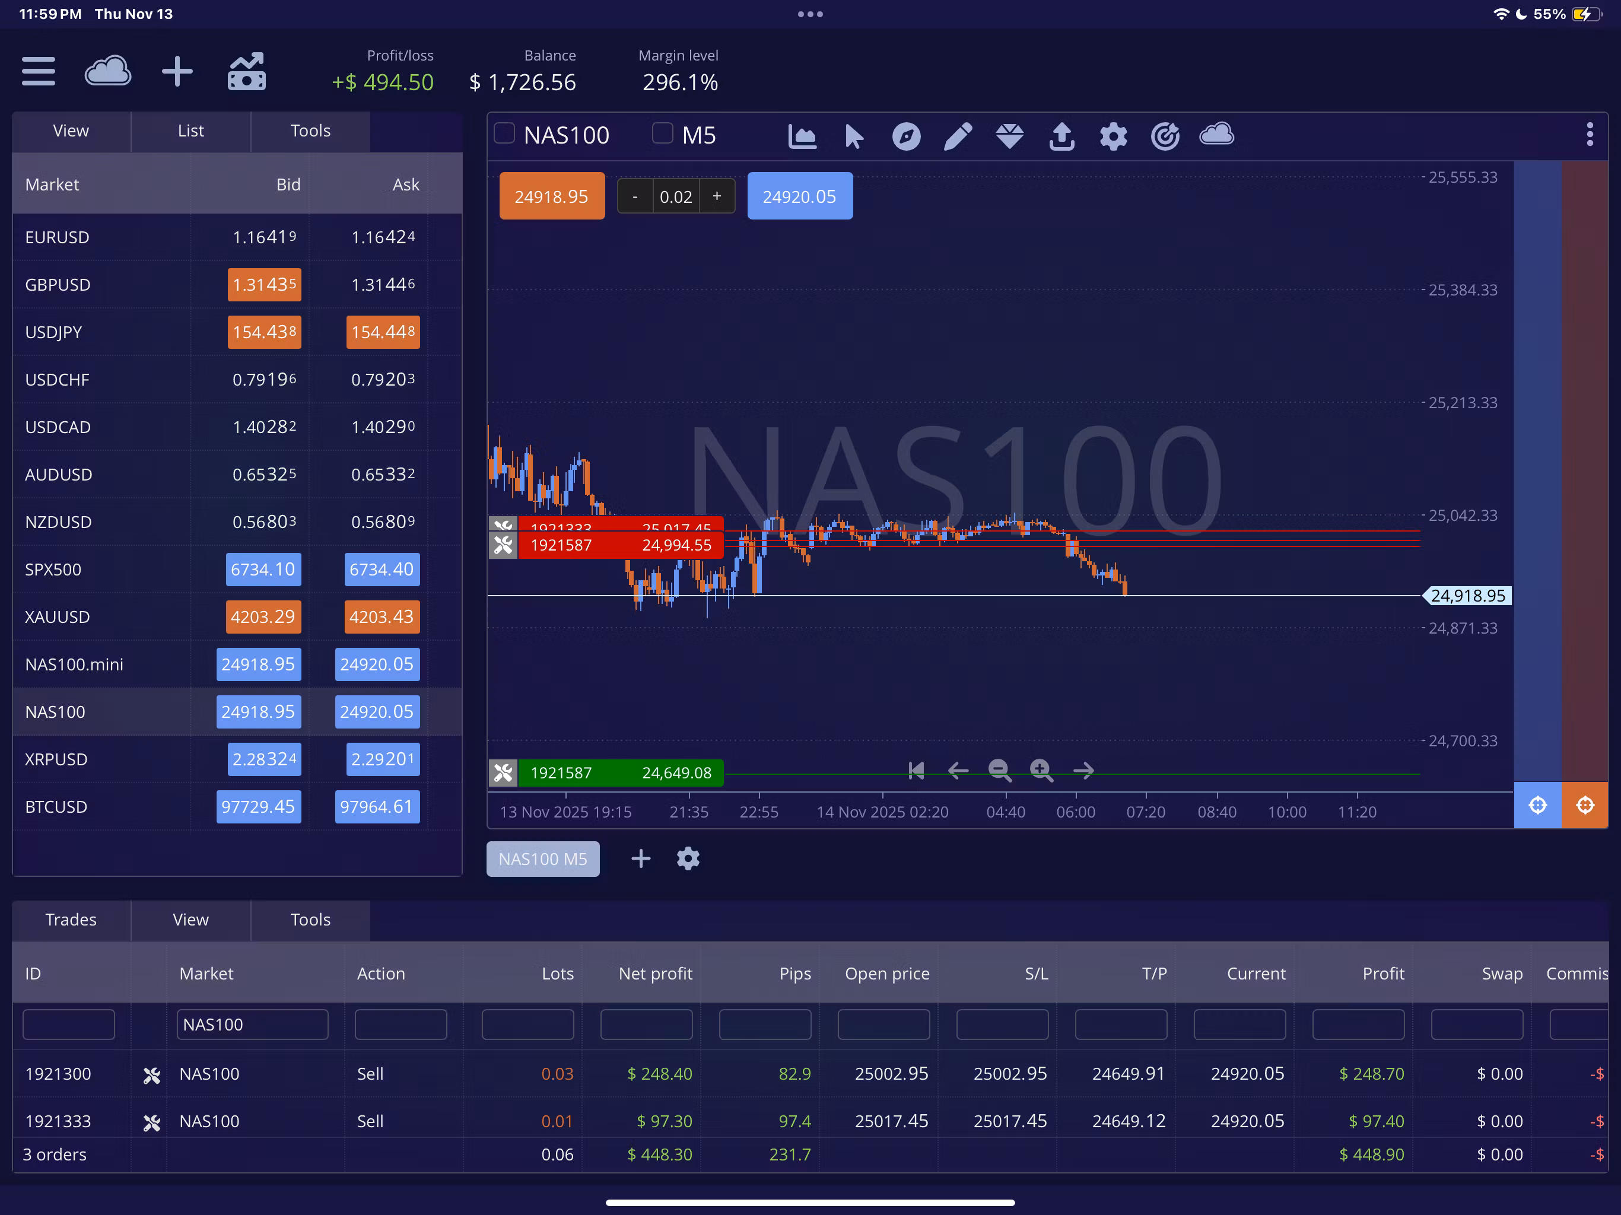Image resolution: width=1621 pixels, height=1215 pixels.
Task: Click the target radar icon
Action: coord(1165,136)
